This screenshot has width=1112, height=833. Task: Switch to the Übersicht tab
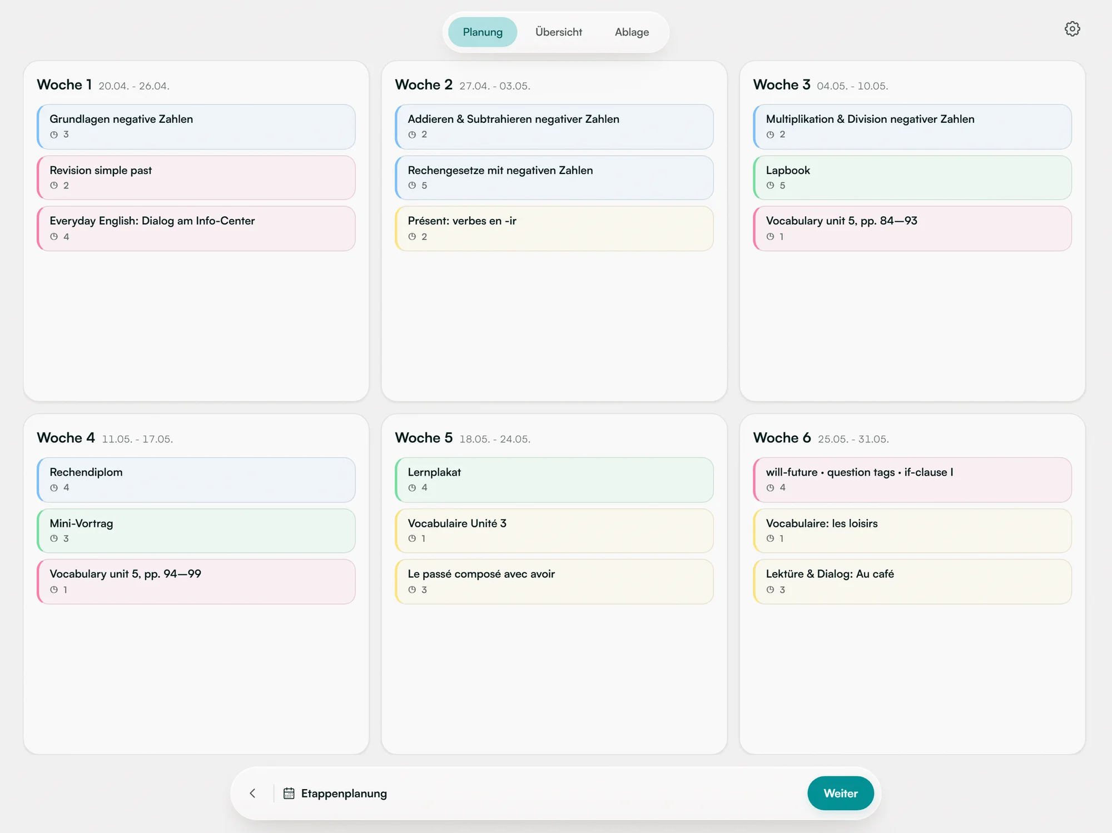(559, 32)
